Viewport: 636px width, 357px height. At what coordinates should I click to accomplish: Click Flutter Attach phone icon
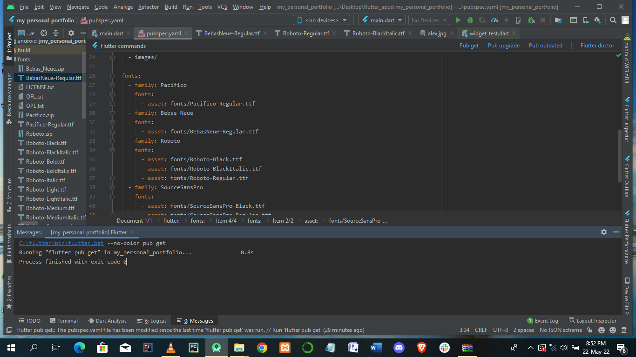click(519, 20)
